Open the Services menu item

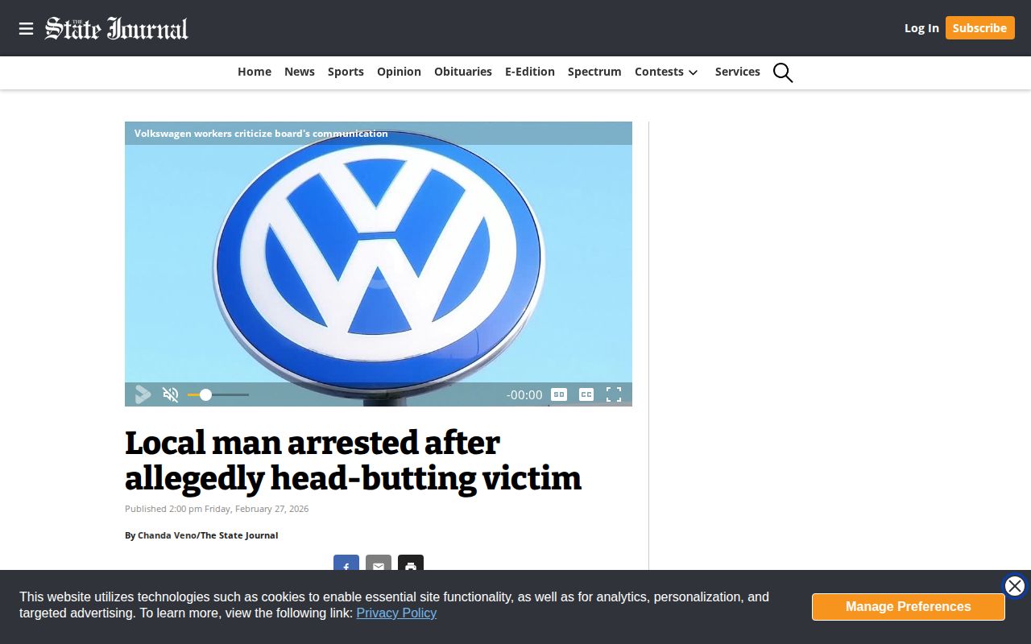(x=738, y=72)
